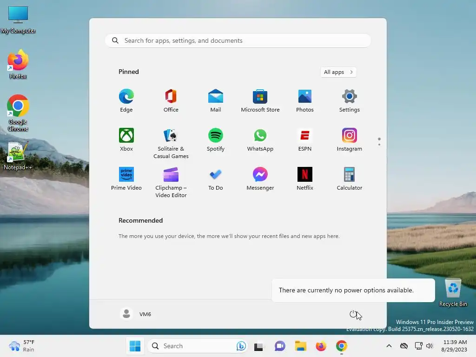Open File Explorer from taskbar
The width and height of the screenshot is (476, 357).
point(301,346)
